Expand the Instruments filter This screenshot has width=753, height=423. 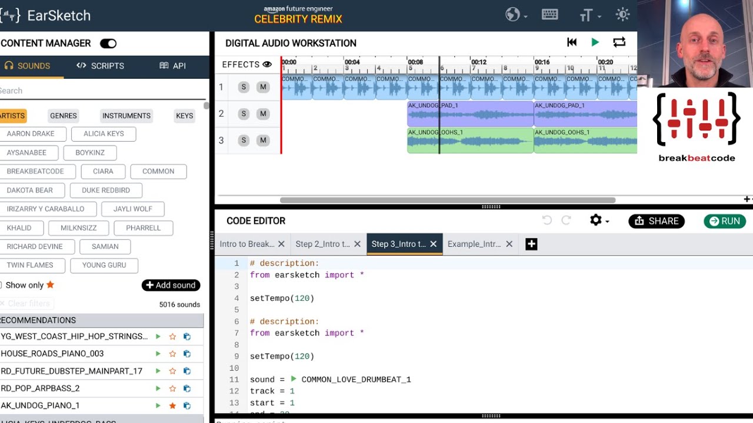(x=126, y=116)
